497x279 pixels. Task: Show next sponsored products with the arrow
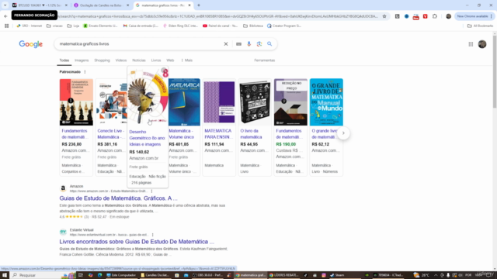tap(343, 133)
